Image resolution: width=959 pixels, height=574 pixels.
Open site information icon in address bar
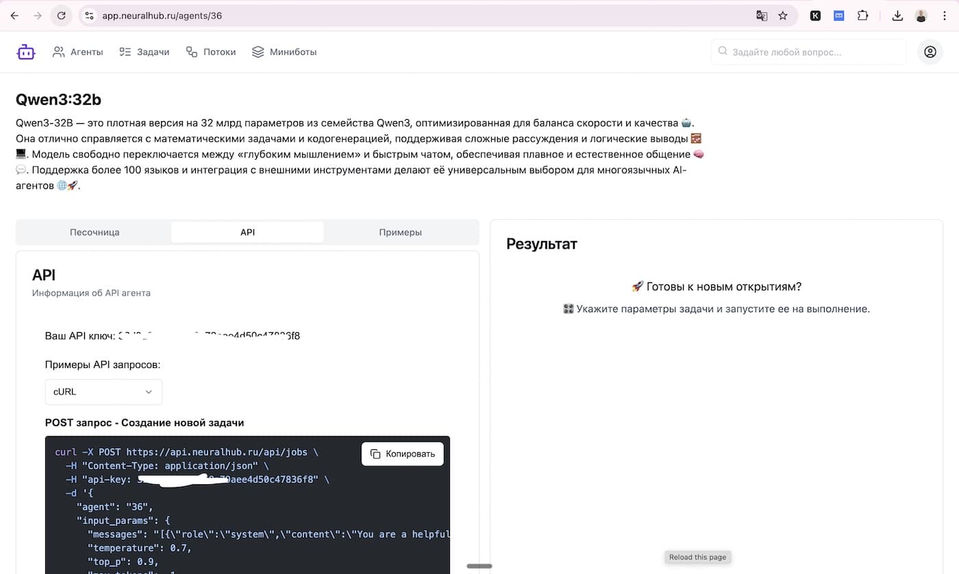point(89,16)
